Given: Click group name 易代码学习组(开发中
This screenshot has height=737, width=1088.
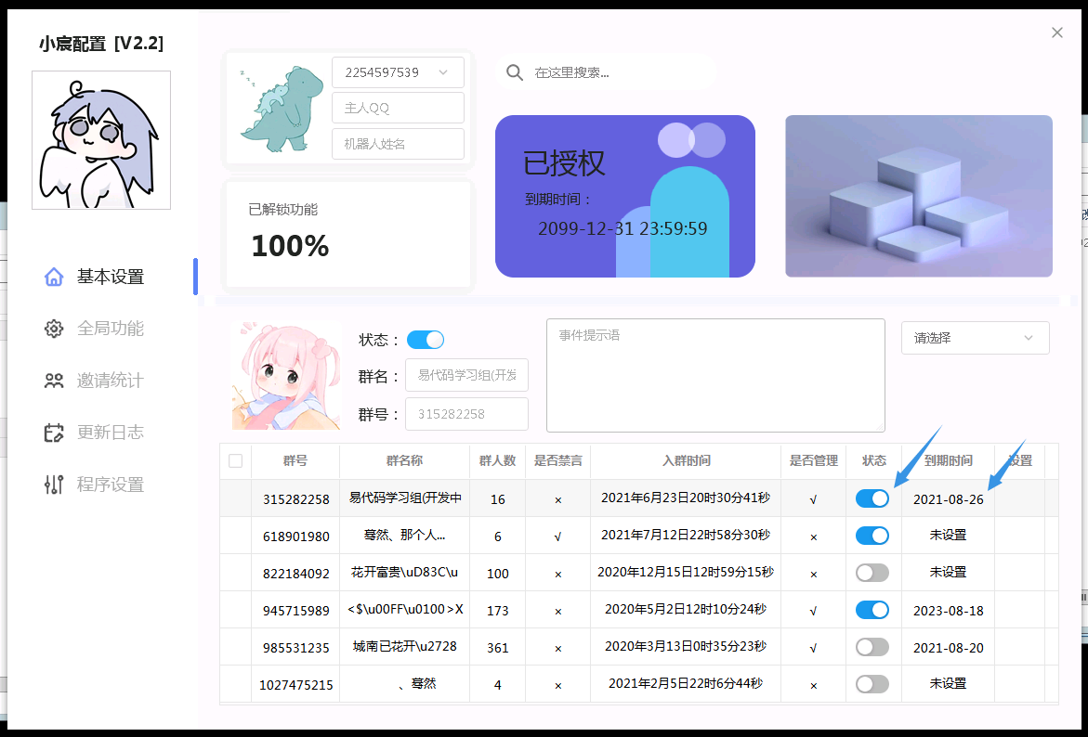Looking at the screenshot, I should coord(405,498).
